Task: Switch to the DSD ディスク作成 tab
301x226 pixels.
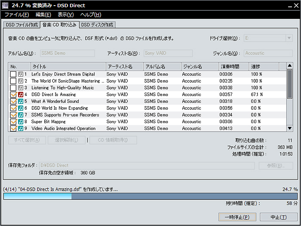Action: (97, 25)
